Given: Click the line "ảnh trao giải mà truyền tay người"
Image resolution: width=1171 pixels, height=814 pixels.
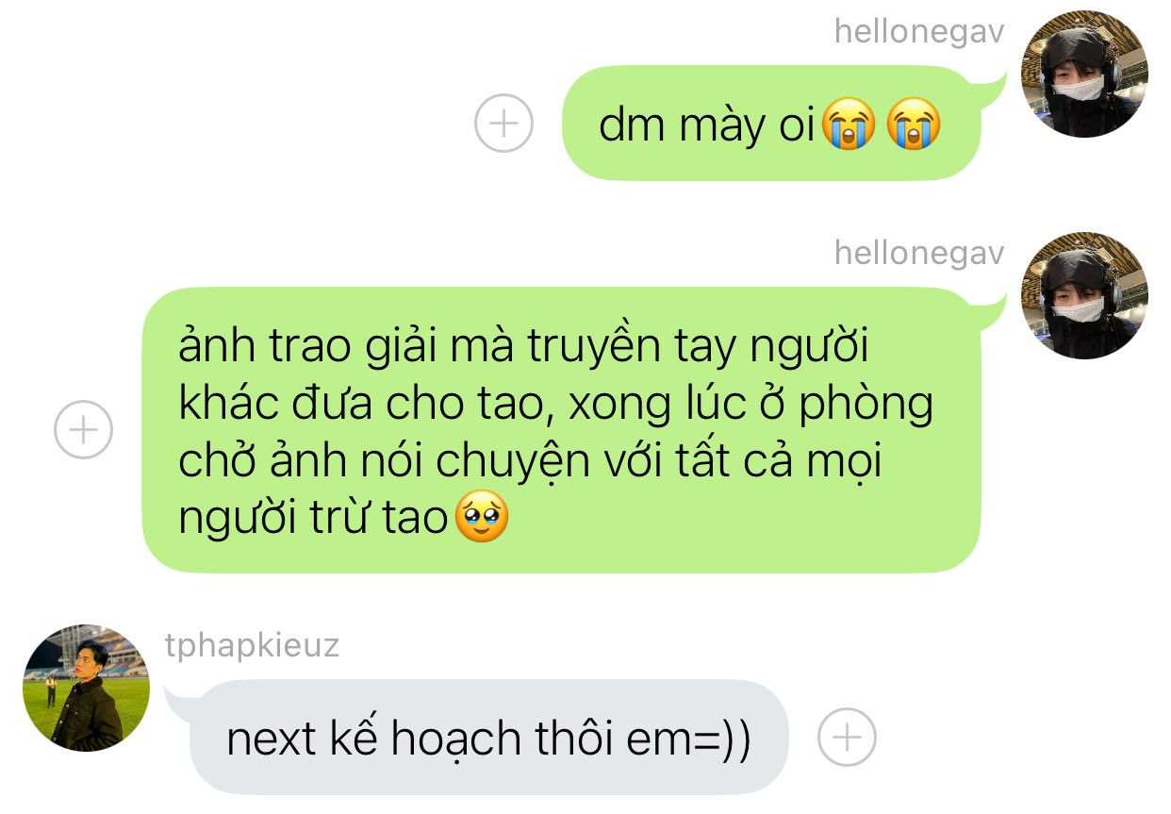Looking at the screenshot, I should pyautogui.click(x=523, y=348).
